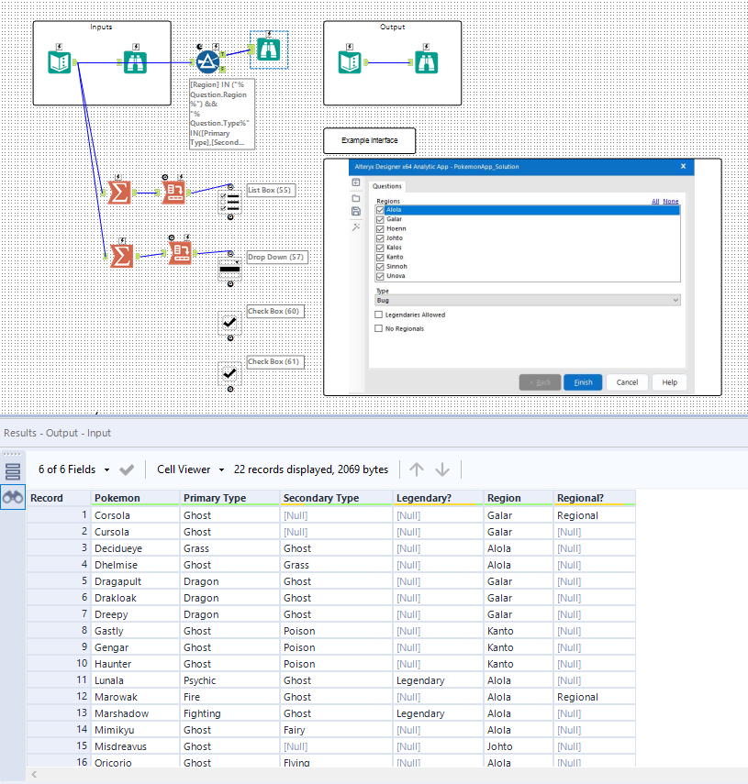Click the Input Data tool in the Inputs container
Viewport: 748px width, 784px height.
click(61, 62)
